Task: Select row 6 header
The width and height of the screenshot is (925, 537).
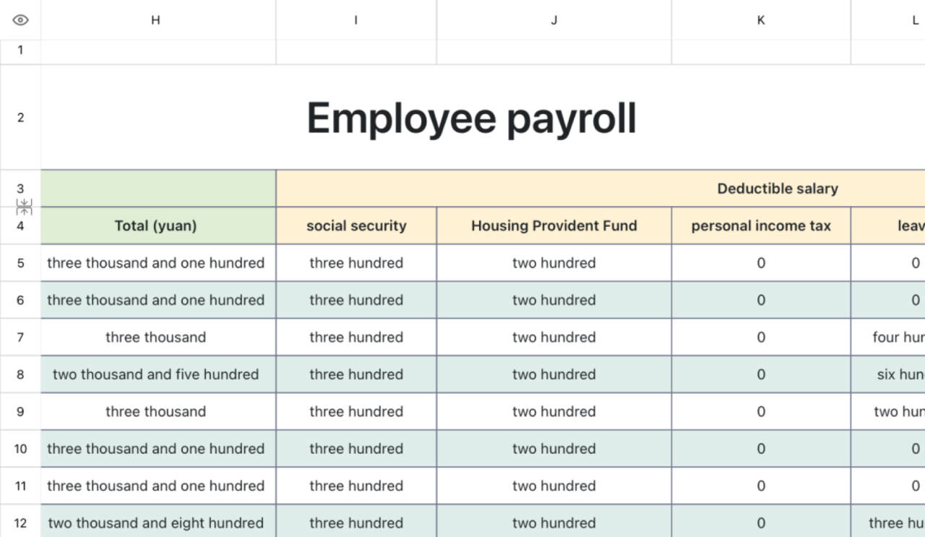Action: click(x=20, y=300)
